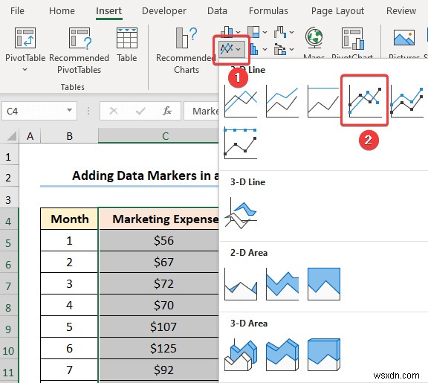Viewport: 428px width, 383px height.
Task: Cancel the formula bar entry
Action: [x=113, y=111]
